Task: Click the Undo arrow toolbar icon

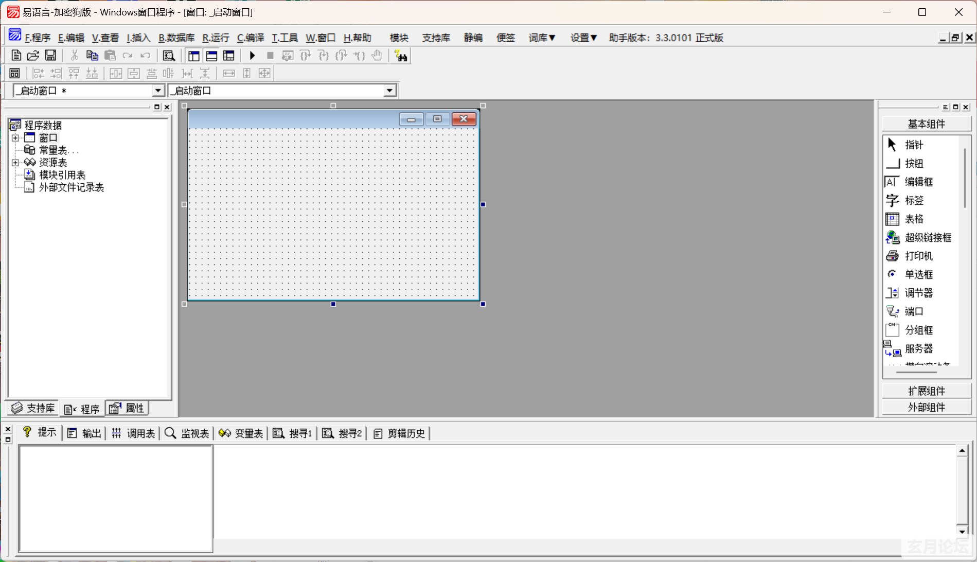Action: coord(145,56)
